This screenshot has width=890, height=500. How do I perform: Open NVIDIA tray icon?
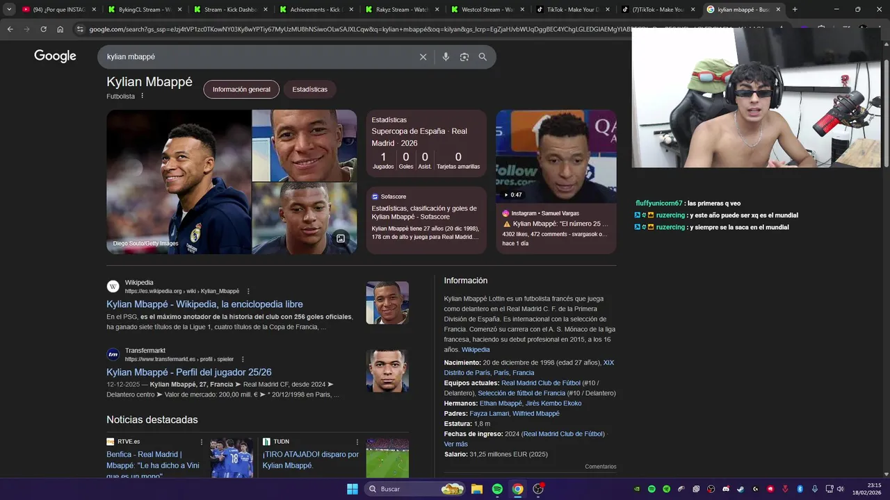coord(637,489)
